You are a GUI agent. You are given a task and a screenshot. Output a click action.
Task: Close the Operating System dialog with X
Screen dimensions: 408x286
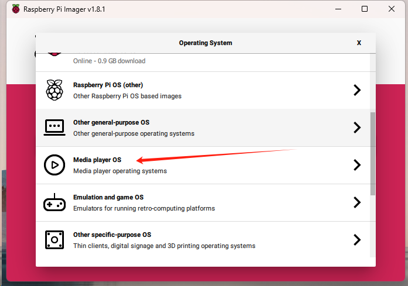click(x=359, y=43)
